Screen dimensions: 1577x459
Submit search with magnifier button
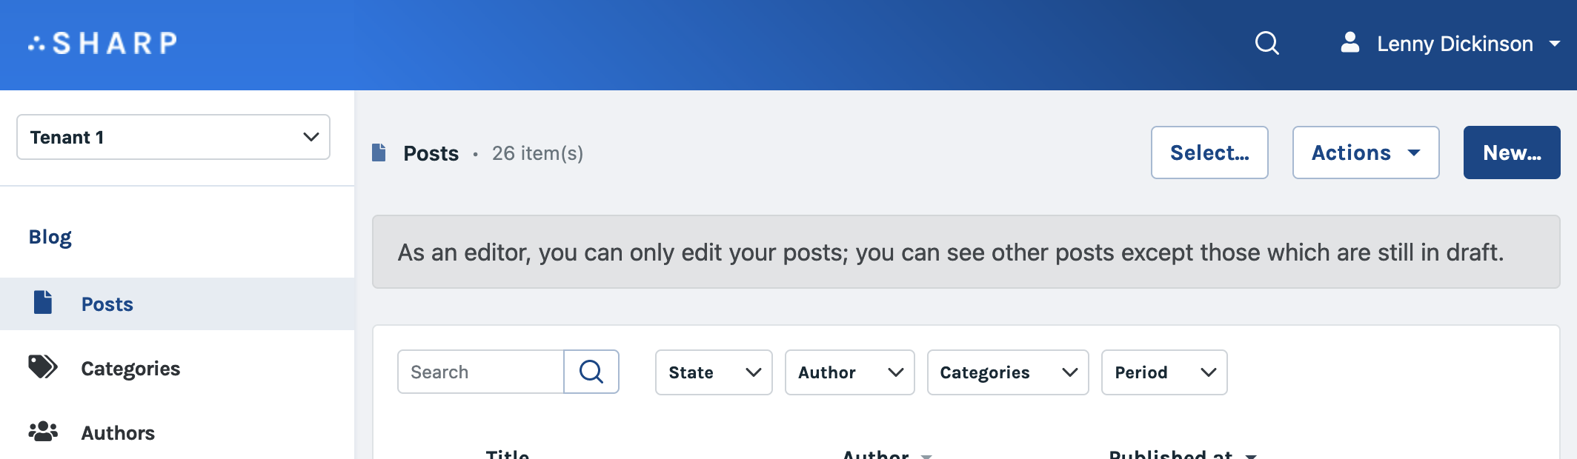[591, 372]
